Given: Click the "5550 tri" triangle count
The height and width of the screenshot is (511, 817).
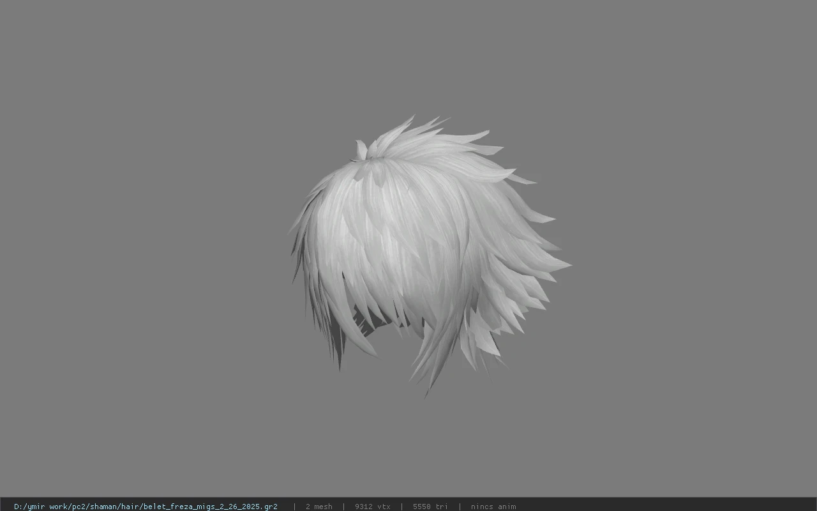Looking at the screenshot, I should (430, 507).
